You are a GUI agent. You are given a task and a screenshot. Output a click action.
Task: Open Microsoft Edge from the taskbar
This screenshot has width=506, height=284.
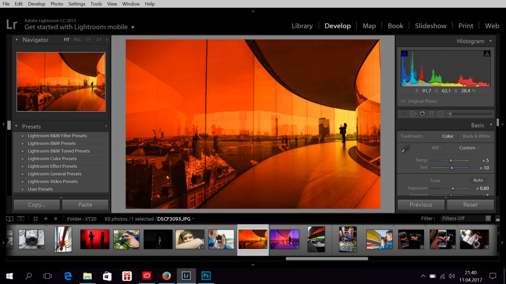68,276
